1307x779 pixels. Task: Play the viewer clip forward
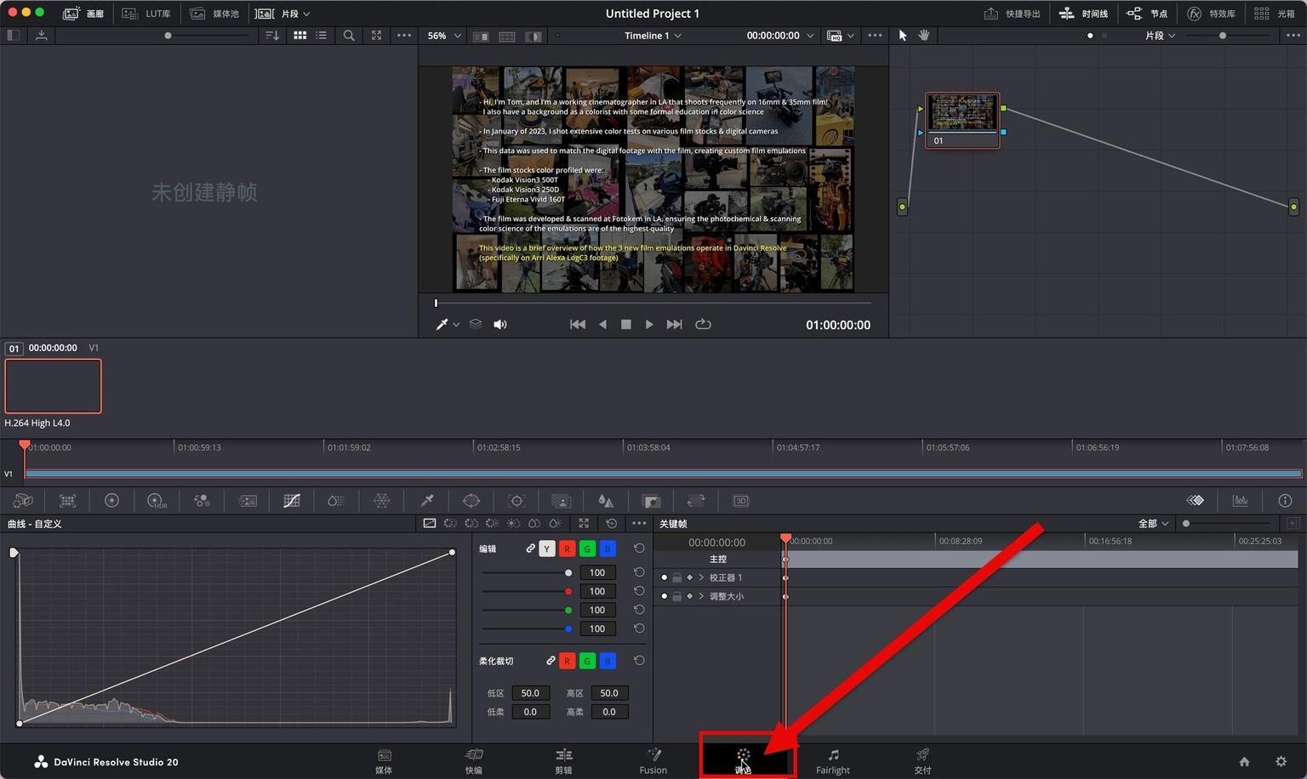(649, 325)
